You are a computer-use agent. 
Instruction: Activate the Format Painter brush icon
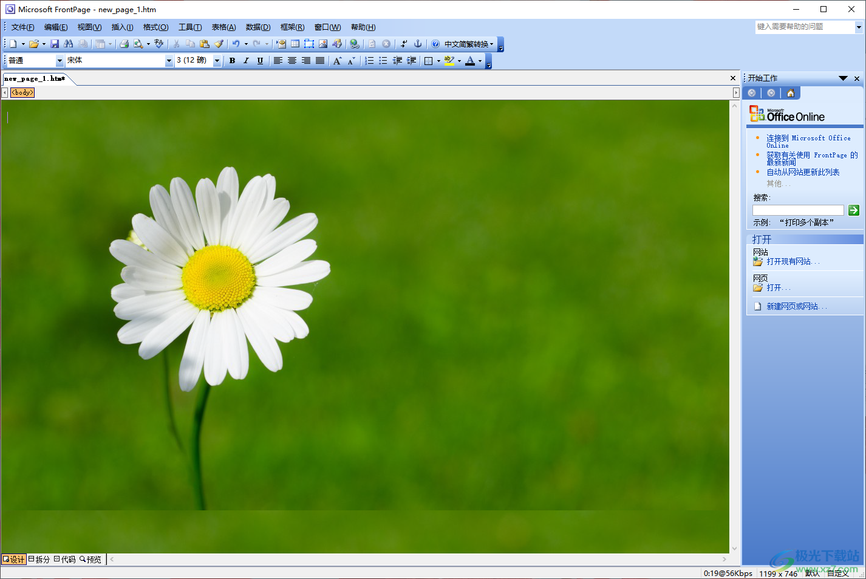pos(219,44)
